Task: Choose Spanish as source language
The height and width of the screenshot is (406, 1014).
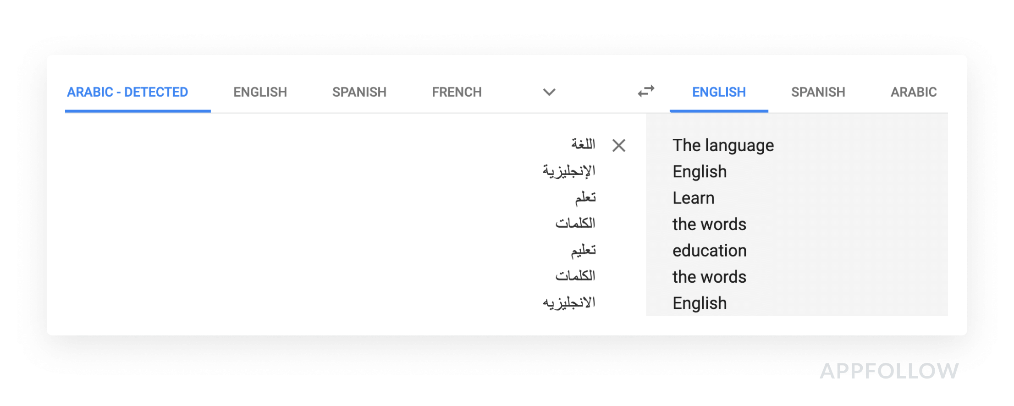Action: [x=359, y=92]
